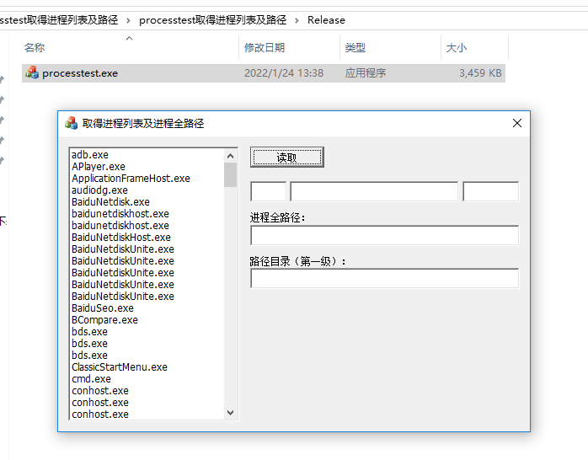Click the 读取 button
The image size is (588, 460).
[x=287, y=157]
